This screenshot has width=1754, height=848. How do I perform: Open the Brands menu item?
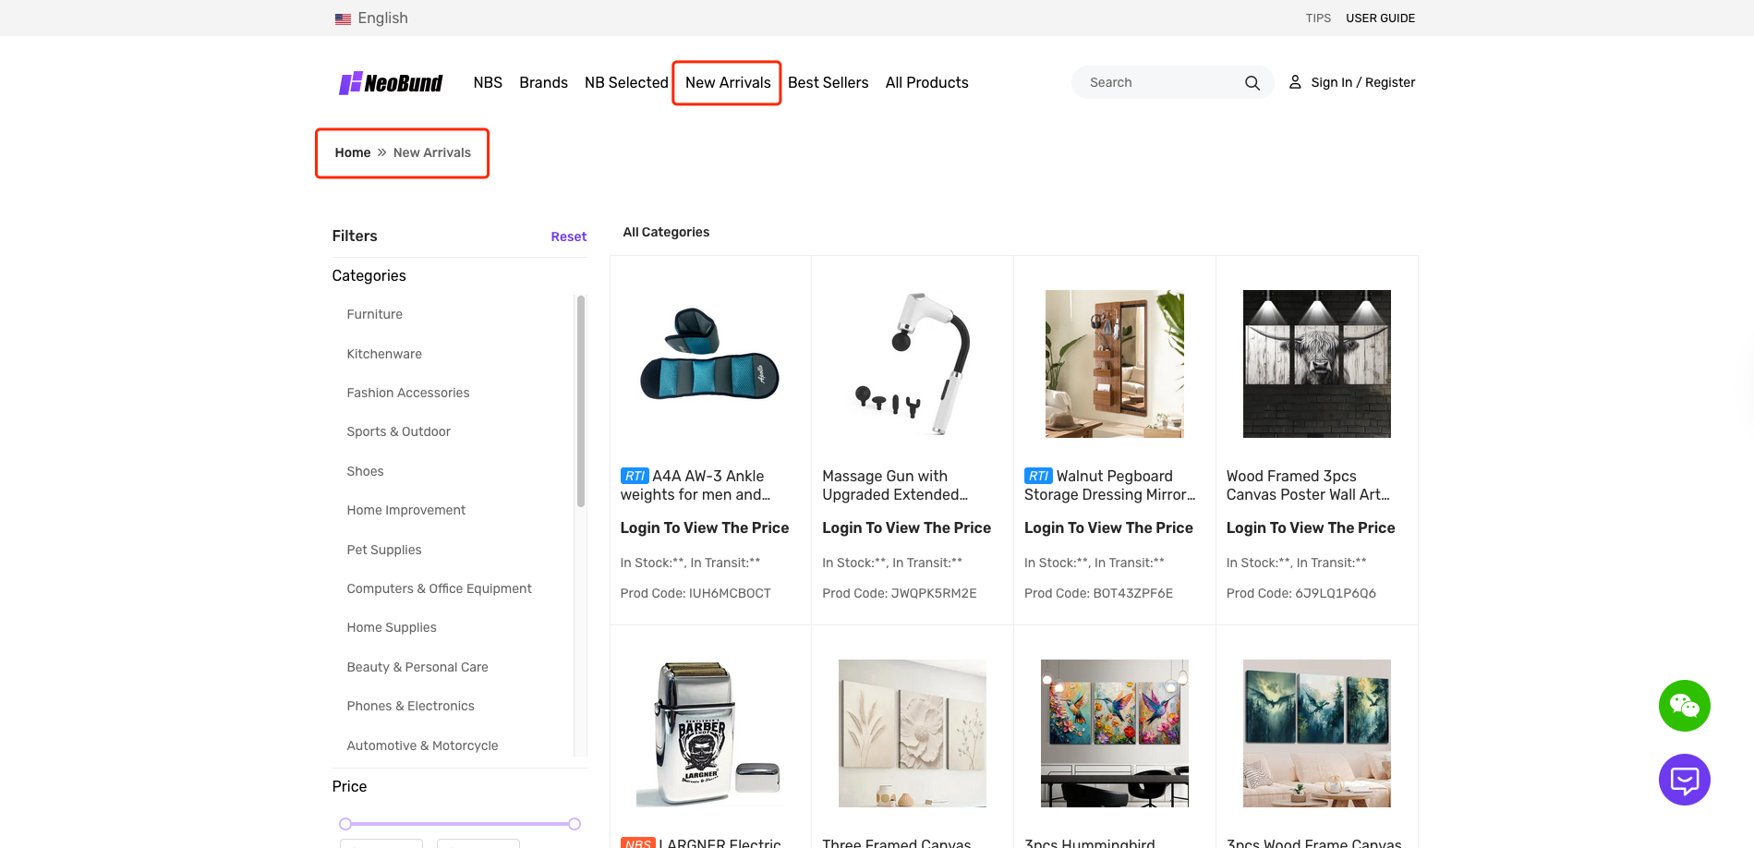pos(543,83)
